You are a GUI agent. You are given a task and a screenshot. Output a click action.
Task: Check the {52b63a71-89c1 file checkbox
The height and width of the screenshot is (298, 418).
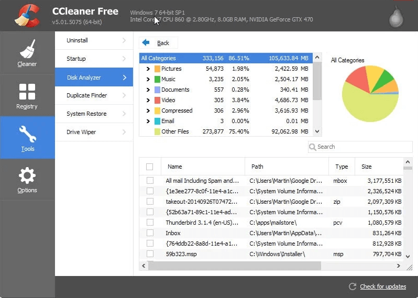tap(150, 212)
